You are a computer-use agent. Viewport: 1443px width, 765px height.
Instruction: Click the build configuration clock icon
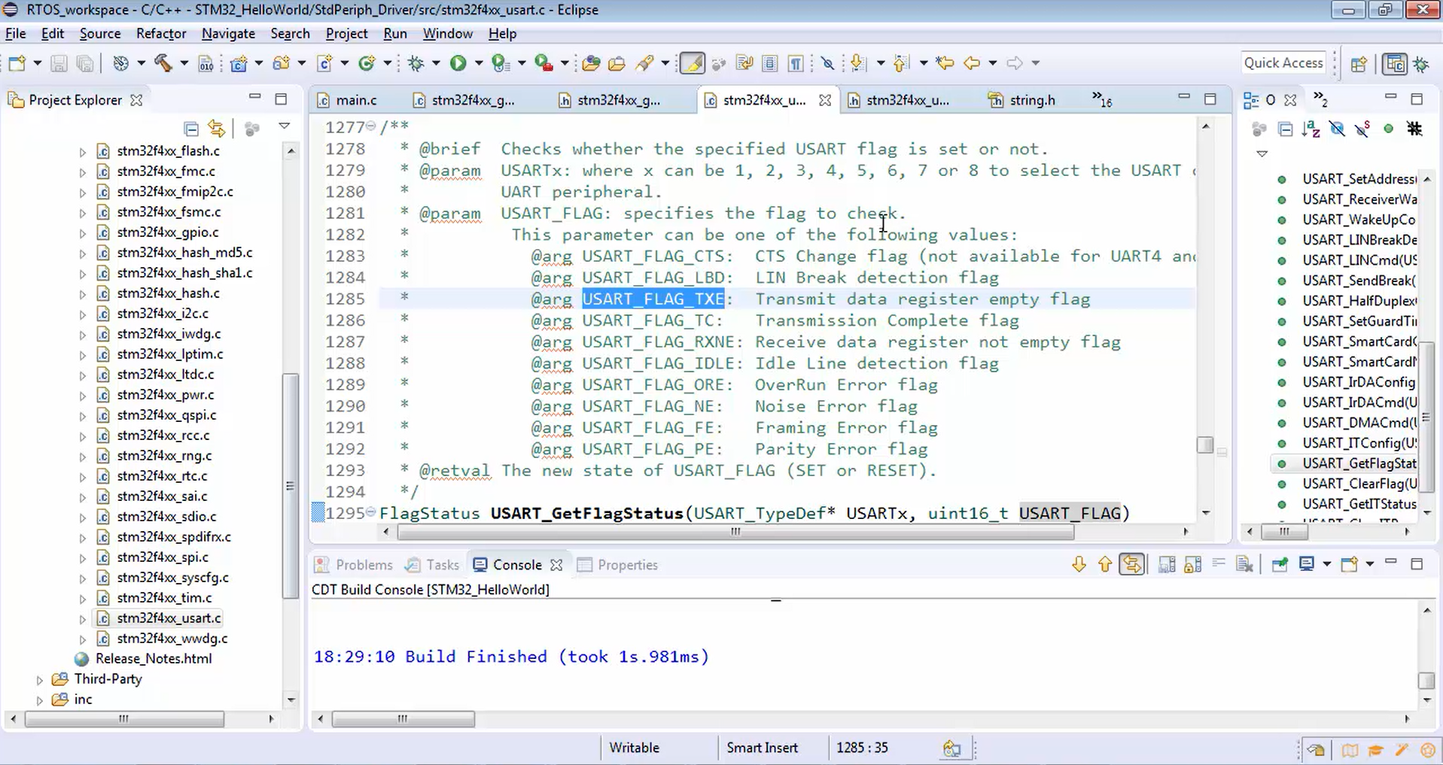click(120, 63)
